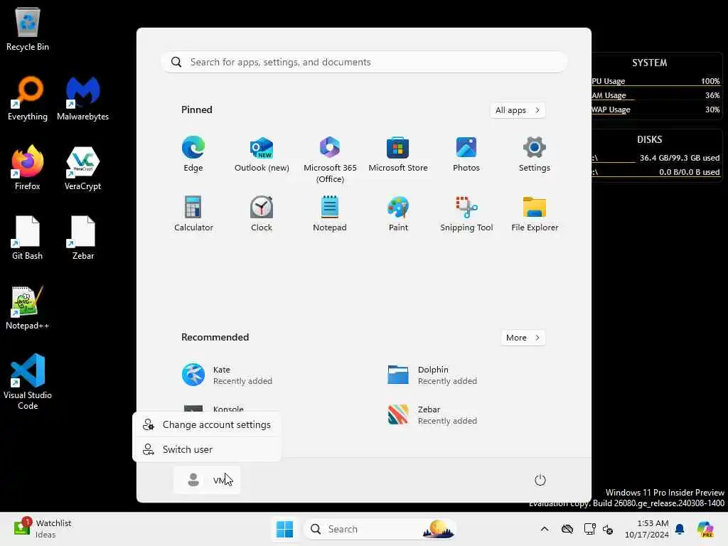Open Microsoft 365 (Office) pinned app
728x546 pixels.
pyautogui.click(x=330, y=160)
